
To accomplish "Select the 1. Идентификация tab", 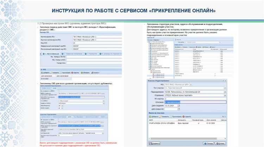I will point(51,54).
